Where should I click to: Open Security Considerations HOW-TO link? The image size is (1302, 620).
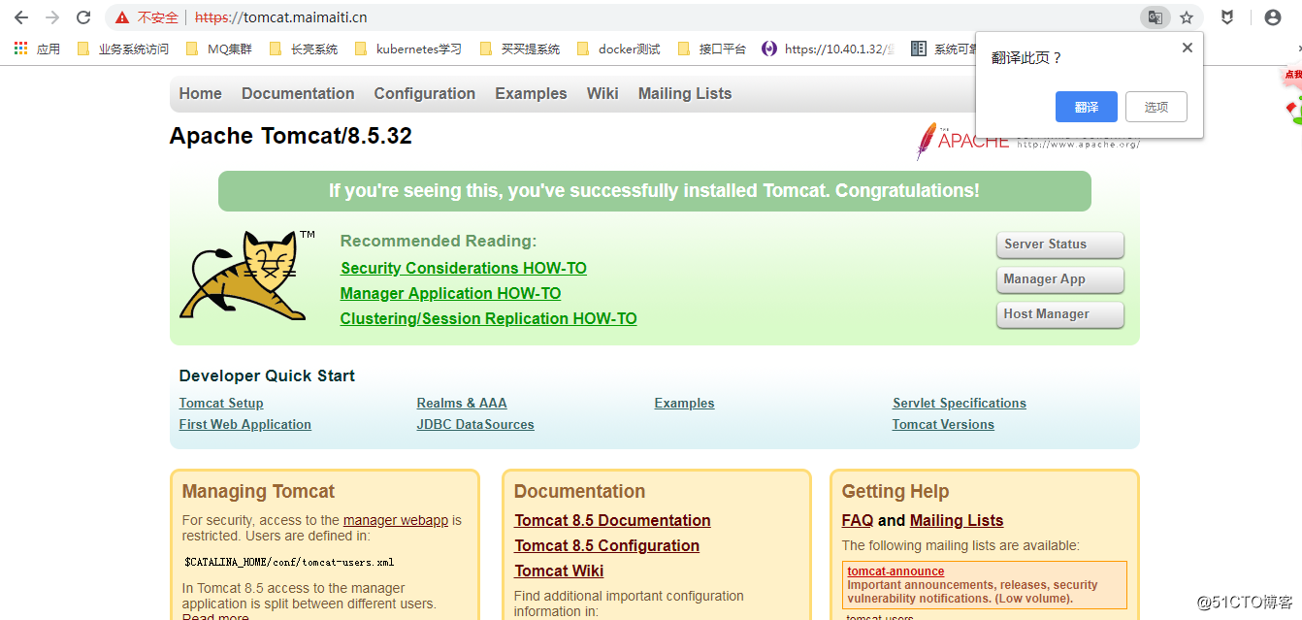pos(464,268)
